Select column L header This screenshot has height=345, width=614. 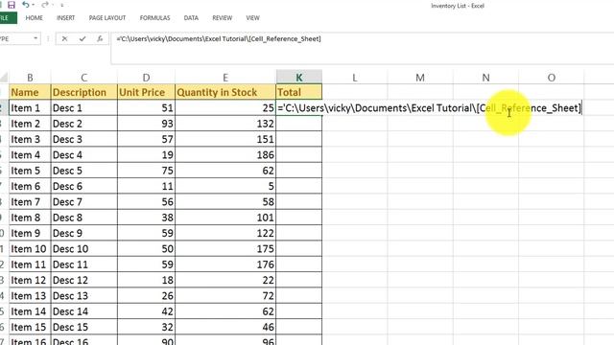355,78
